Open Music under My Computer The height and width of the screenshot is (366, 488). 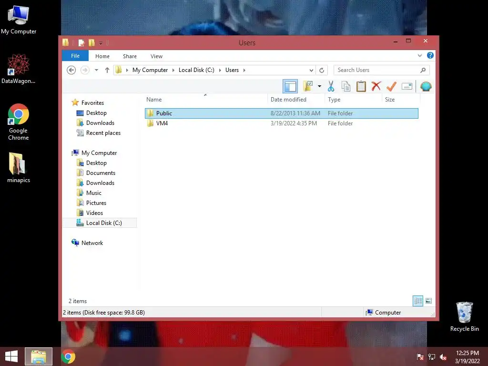click(94, 193)
